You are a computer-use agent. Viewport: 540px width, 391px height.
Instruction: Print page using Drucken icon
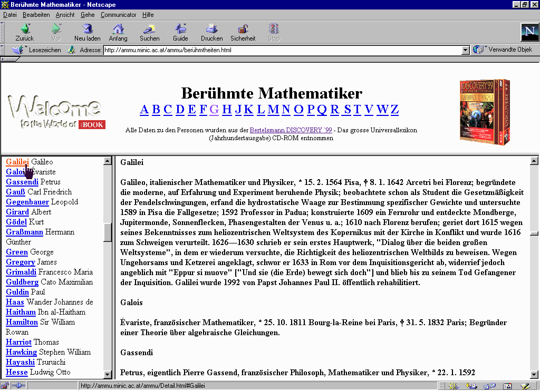pyautogui.click(x=212, y=29)
